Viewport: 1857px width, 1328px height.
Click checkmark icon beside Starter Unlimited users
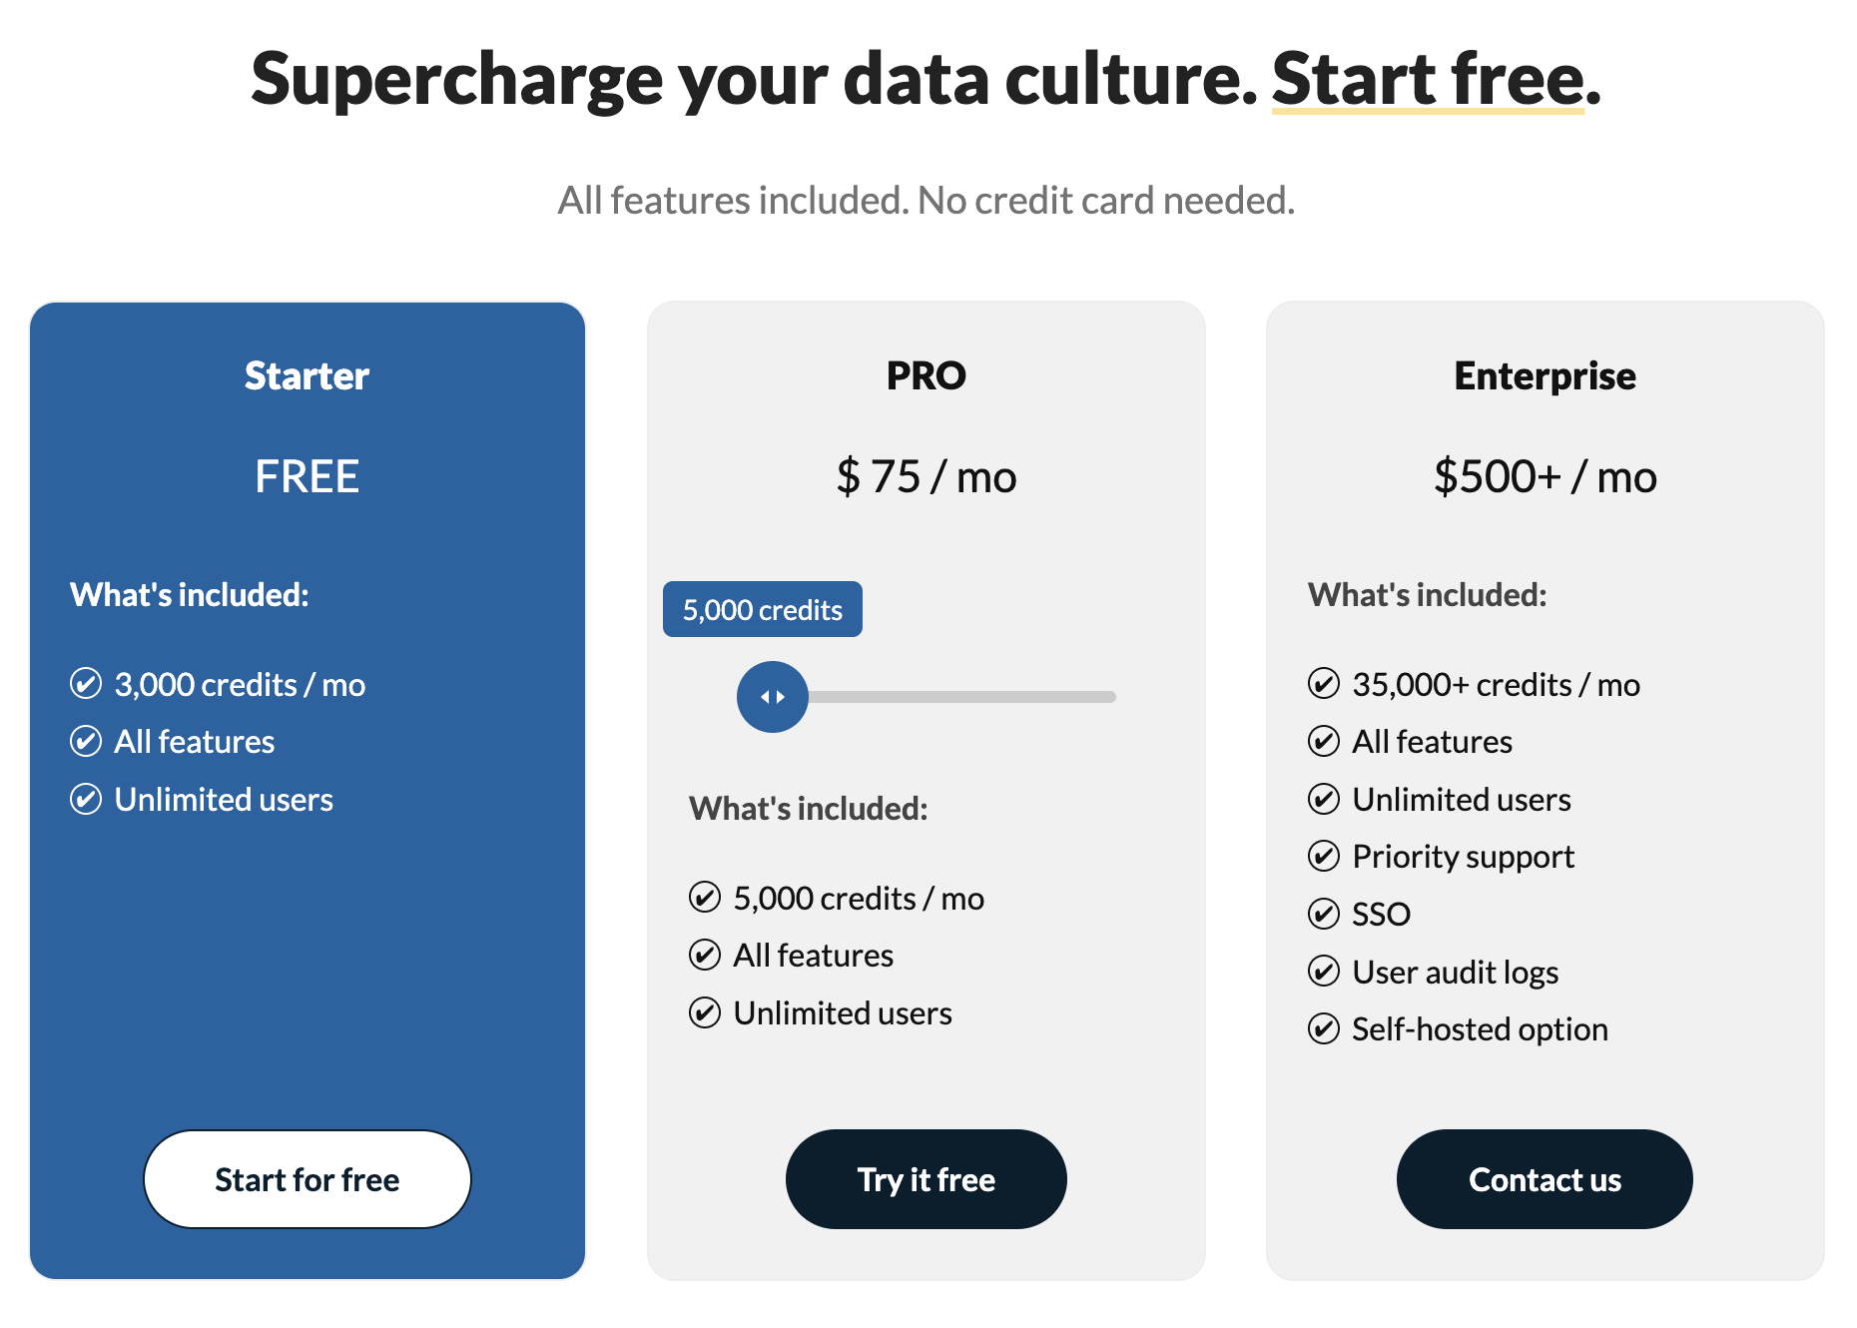(x=86, y=799)
